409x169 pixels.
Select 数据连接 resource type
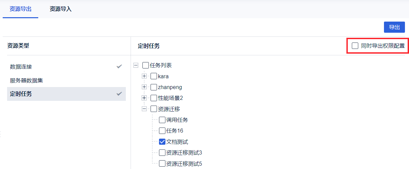click(21, 66)
